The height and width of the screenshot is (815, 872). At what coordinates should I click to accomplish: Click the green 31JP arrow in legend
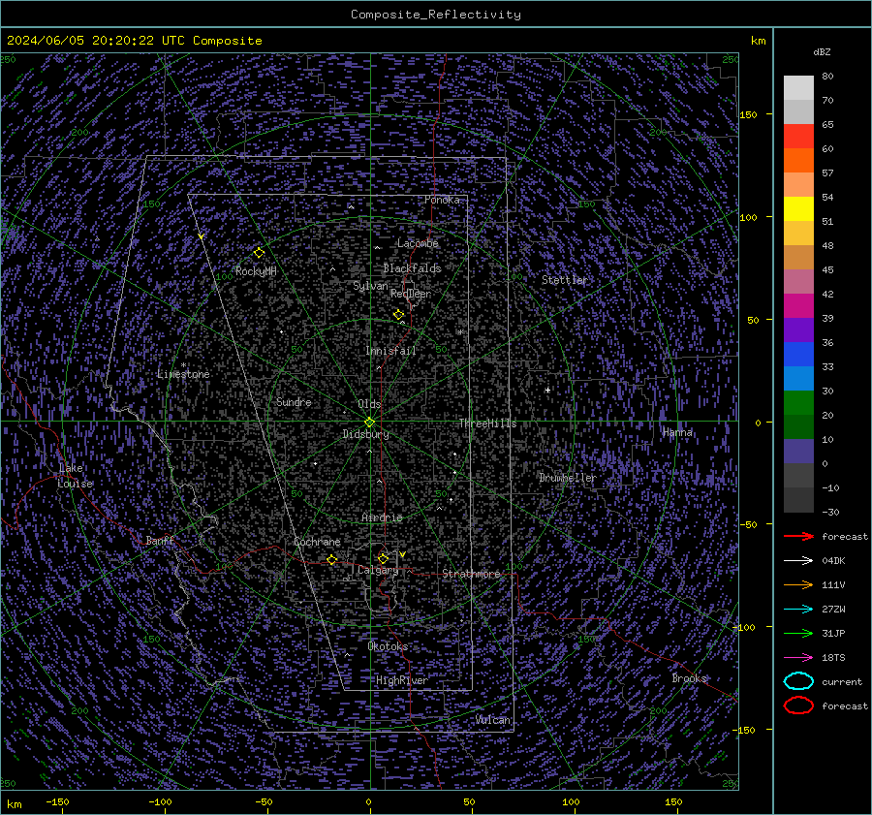[798, 633]
